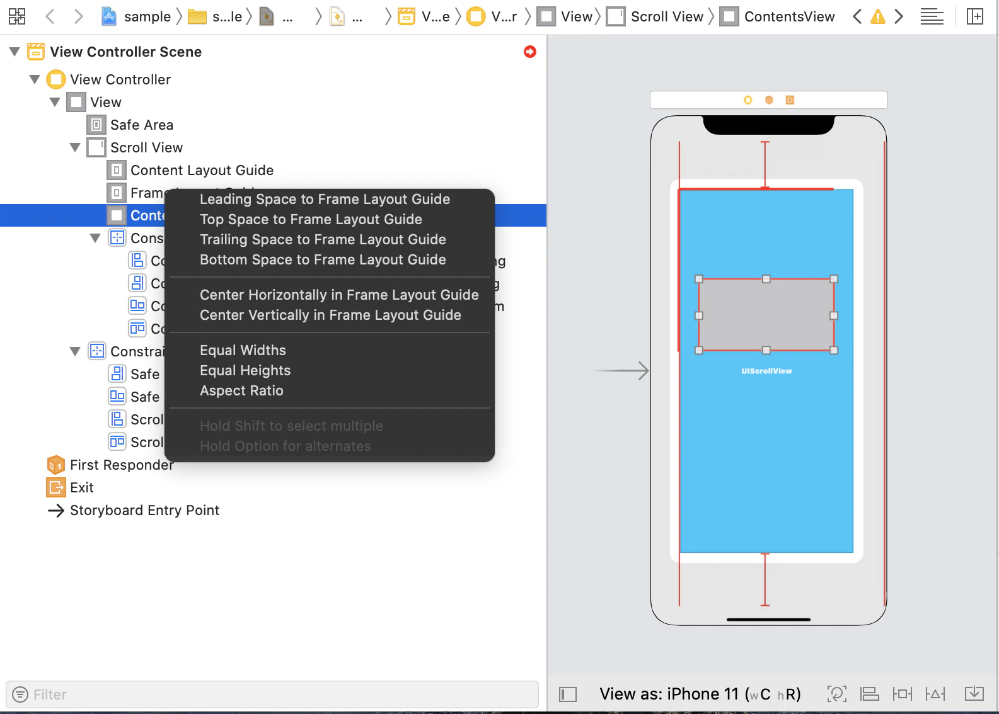The height and width of the screenshot is (714, 999).
Task: Click the red error indicator in outline
Action: (x=530, y=52)
